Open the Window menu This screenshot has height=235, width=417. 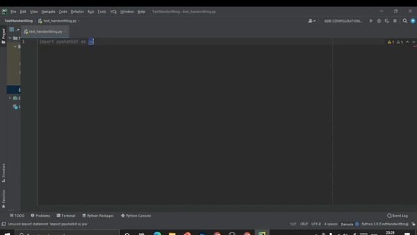click(127, 12)
